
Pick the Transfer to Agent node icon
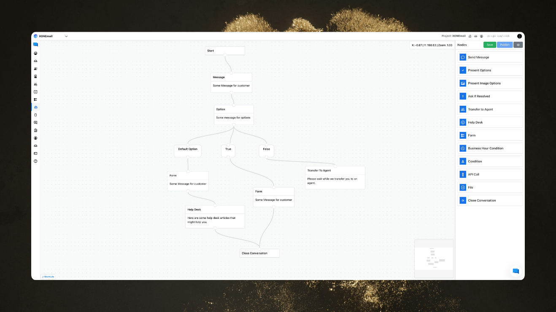[x=463, y=110]
